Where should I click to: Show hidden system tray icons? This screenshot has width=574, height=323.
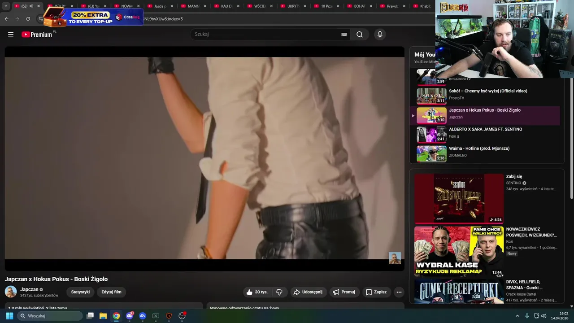(517, 316)
